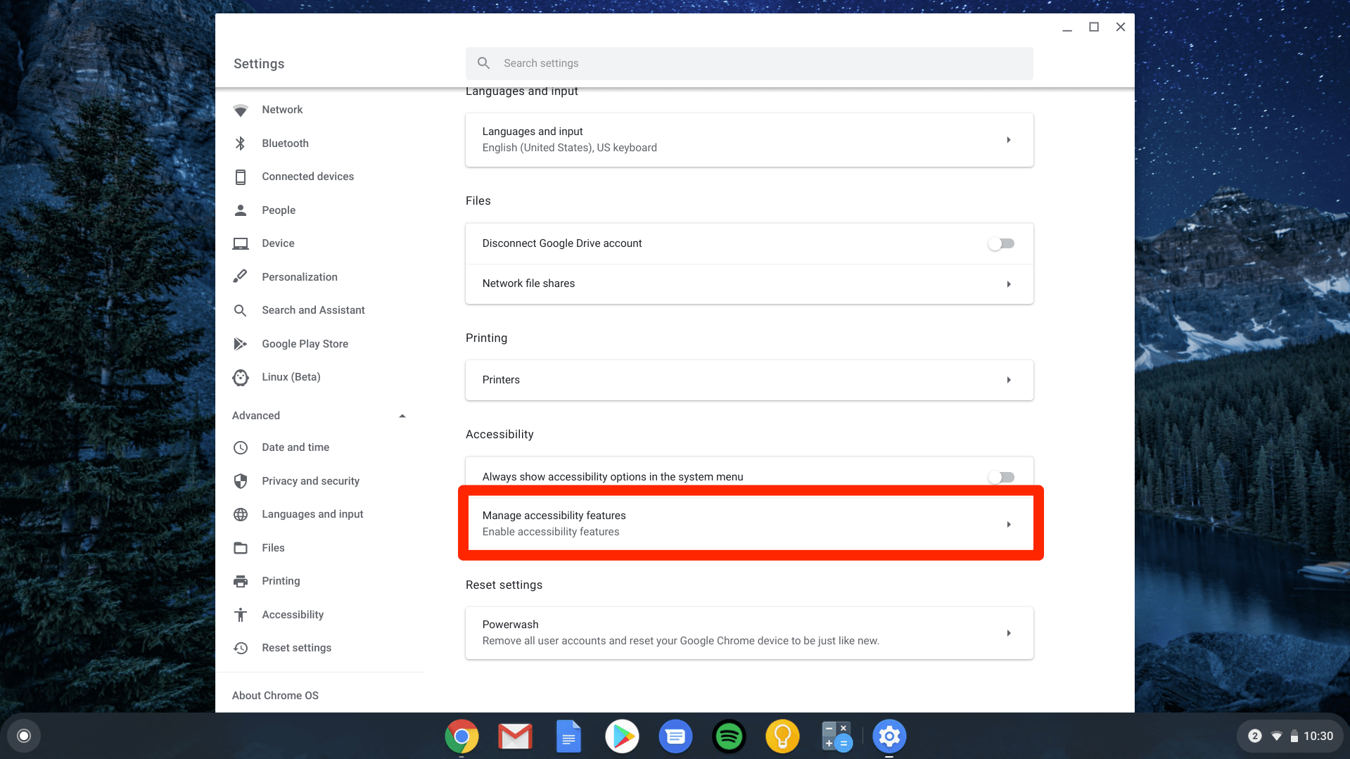1350x759 pixels.
Task: Open Gmail from the shelf
Action: point(515,736)
